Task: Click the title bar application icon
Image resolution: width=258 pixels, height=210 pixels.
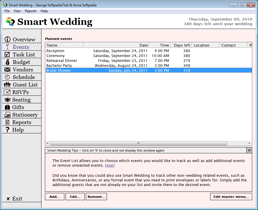Action: point(5,5)
